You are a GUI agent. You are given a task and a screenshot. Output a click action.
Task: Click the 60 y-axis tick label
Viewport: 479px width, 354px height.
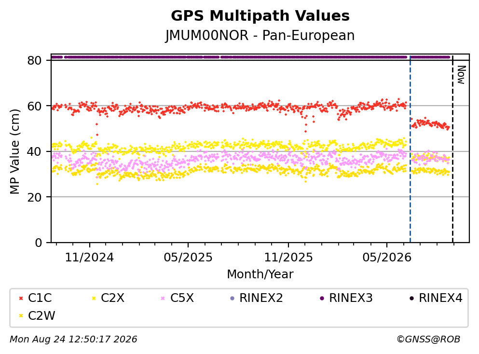[34, 106]
